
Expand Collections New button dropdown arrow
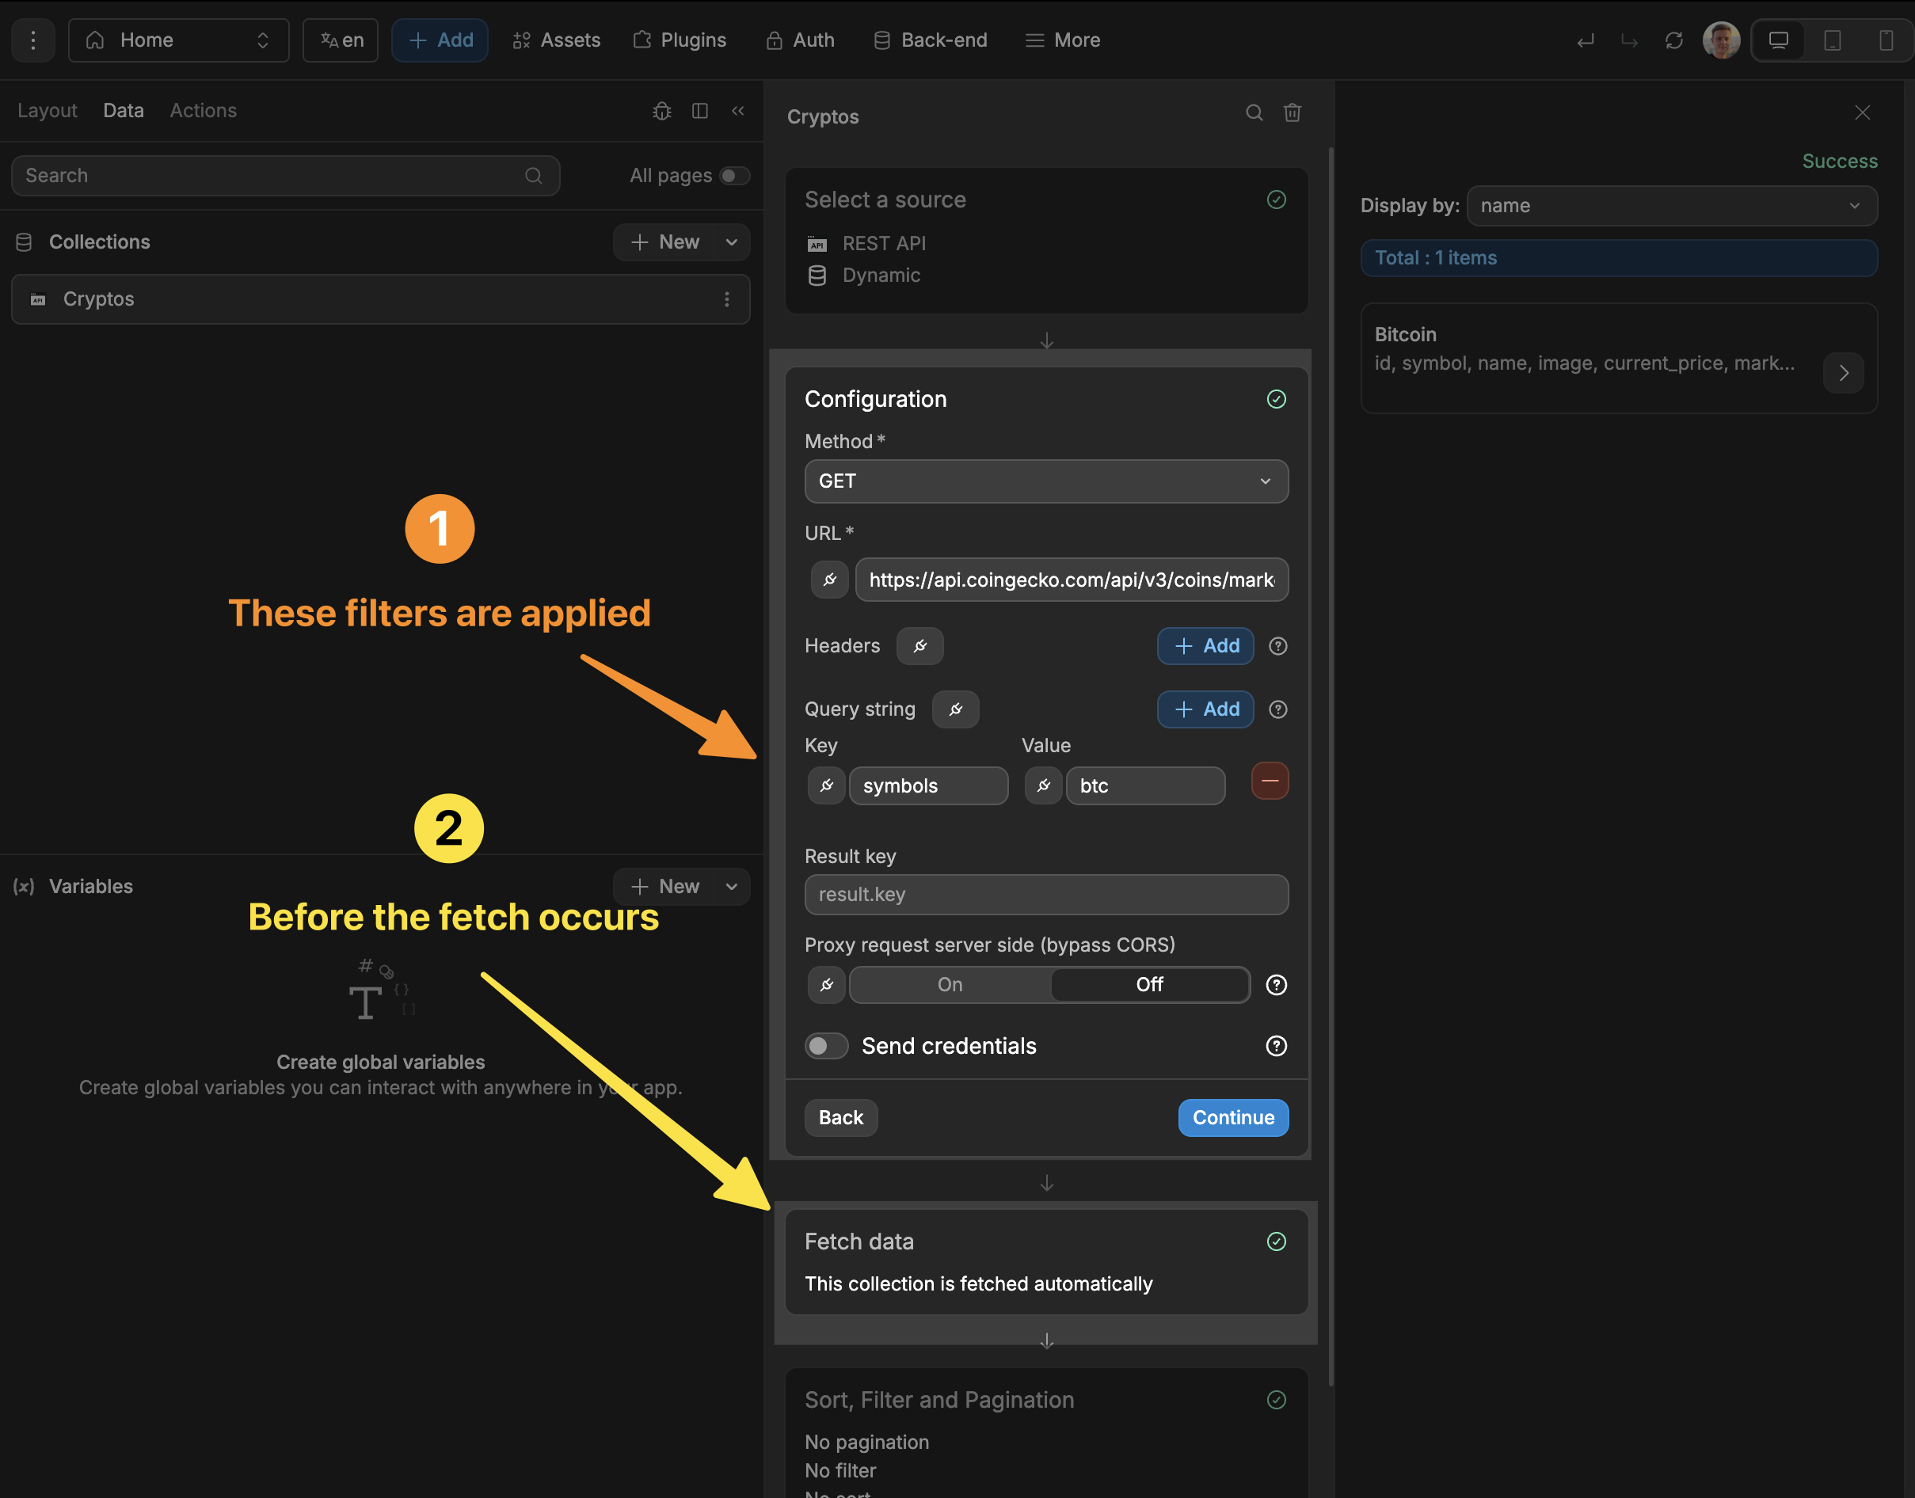732,242
